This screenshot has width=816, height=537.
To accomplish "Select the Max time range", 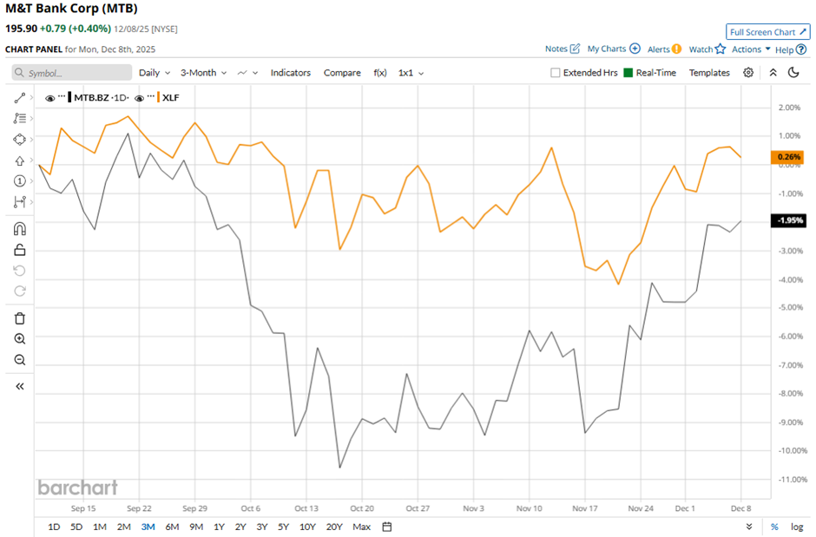I will coord(362,527).
